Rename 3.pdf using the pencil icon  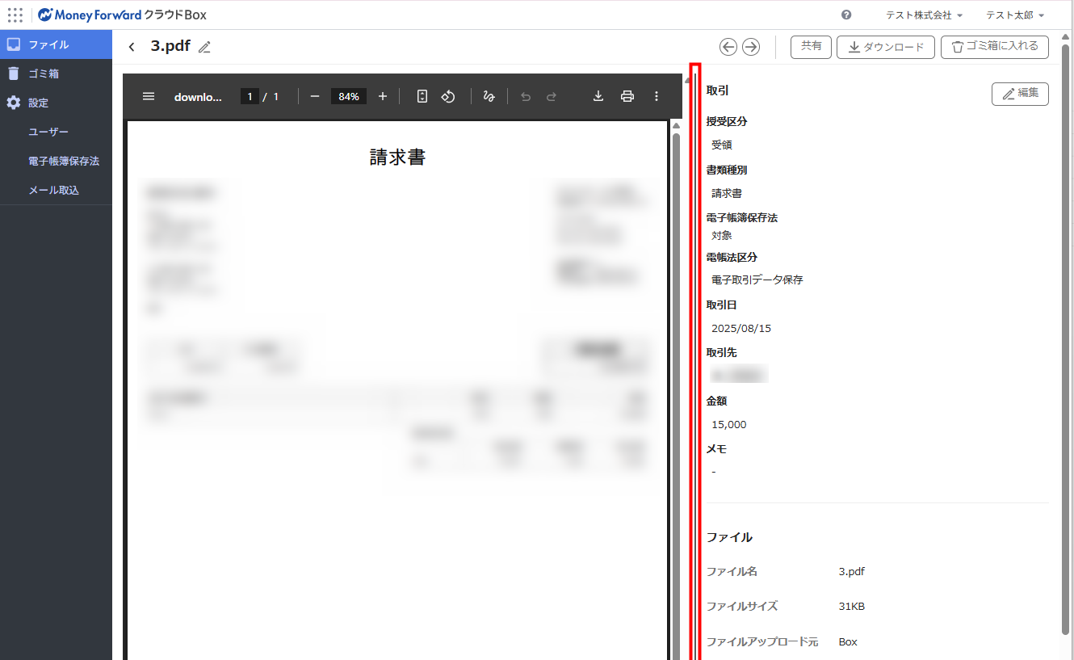pyautogui.click(x=204, y=47)
